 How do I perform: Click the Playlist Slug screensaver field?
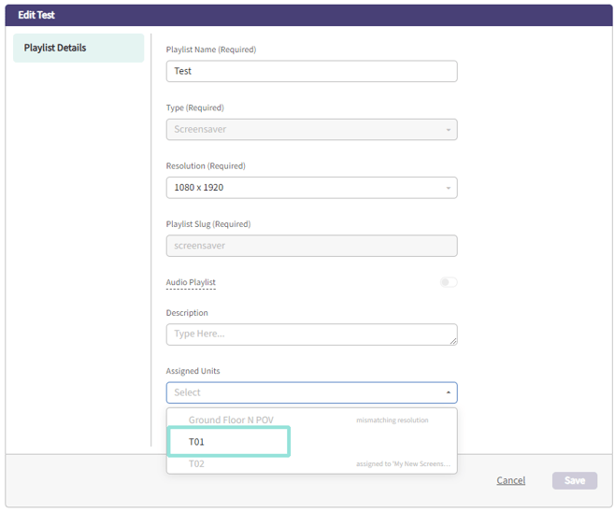[x=311, y=246]
